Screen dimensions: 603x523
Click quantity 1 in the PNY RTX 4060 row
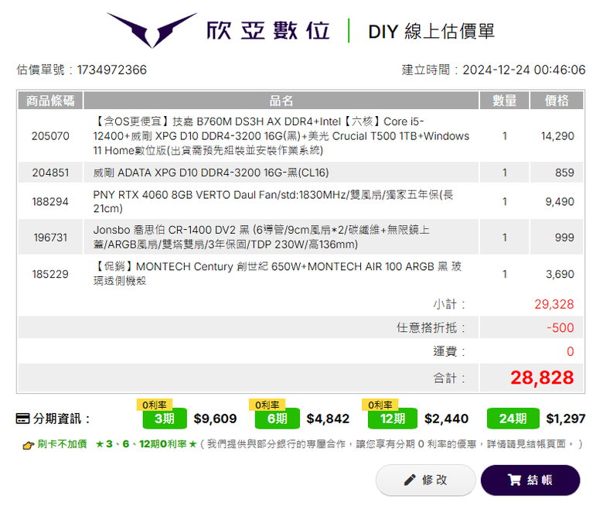click(505, 202)
